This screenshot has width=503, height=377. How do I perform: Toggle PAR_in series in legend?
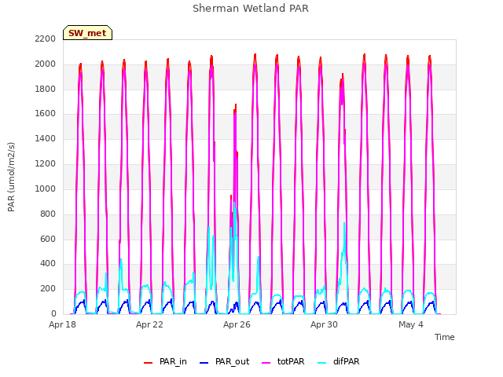click(x=165, y=361)
